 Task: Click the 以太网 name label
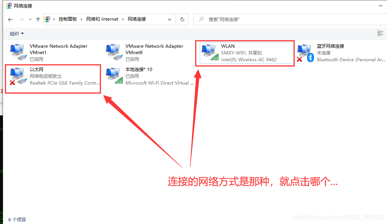[37, 70]
